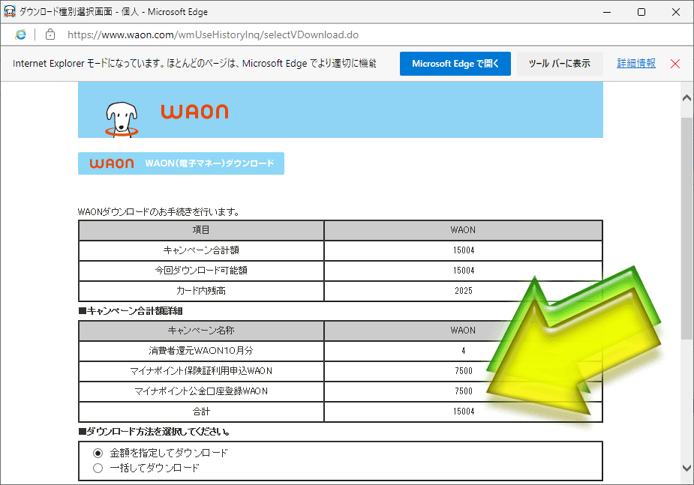This screenshot has width=694, height=485.
Task: Click the vertical scrollbar thumb
Action: [x=687, y=229]
